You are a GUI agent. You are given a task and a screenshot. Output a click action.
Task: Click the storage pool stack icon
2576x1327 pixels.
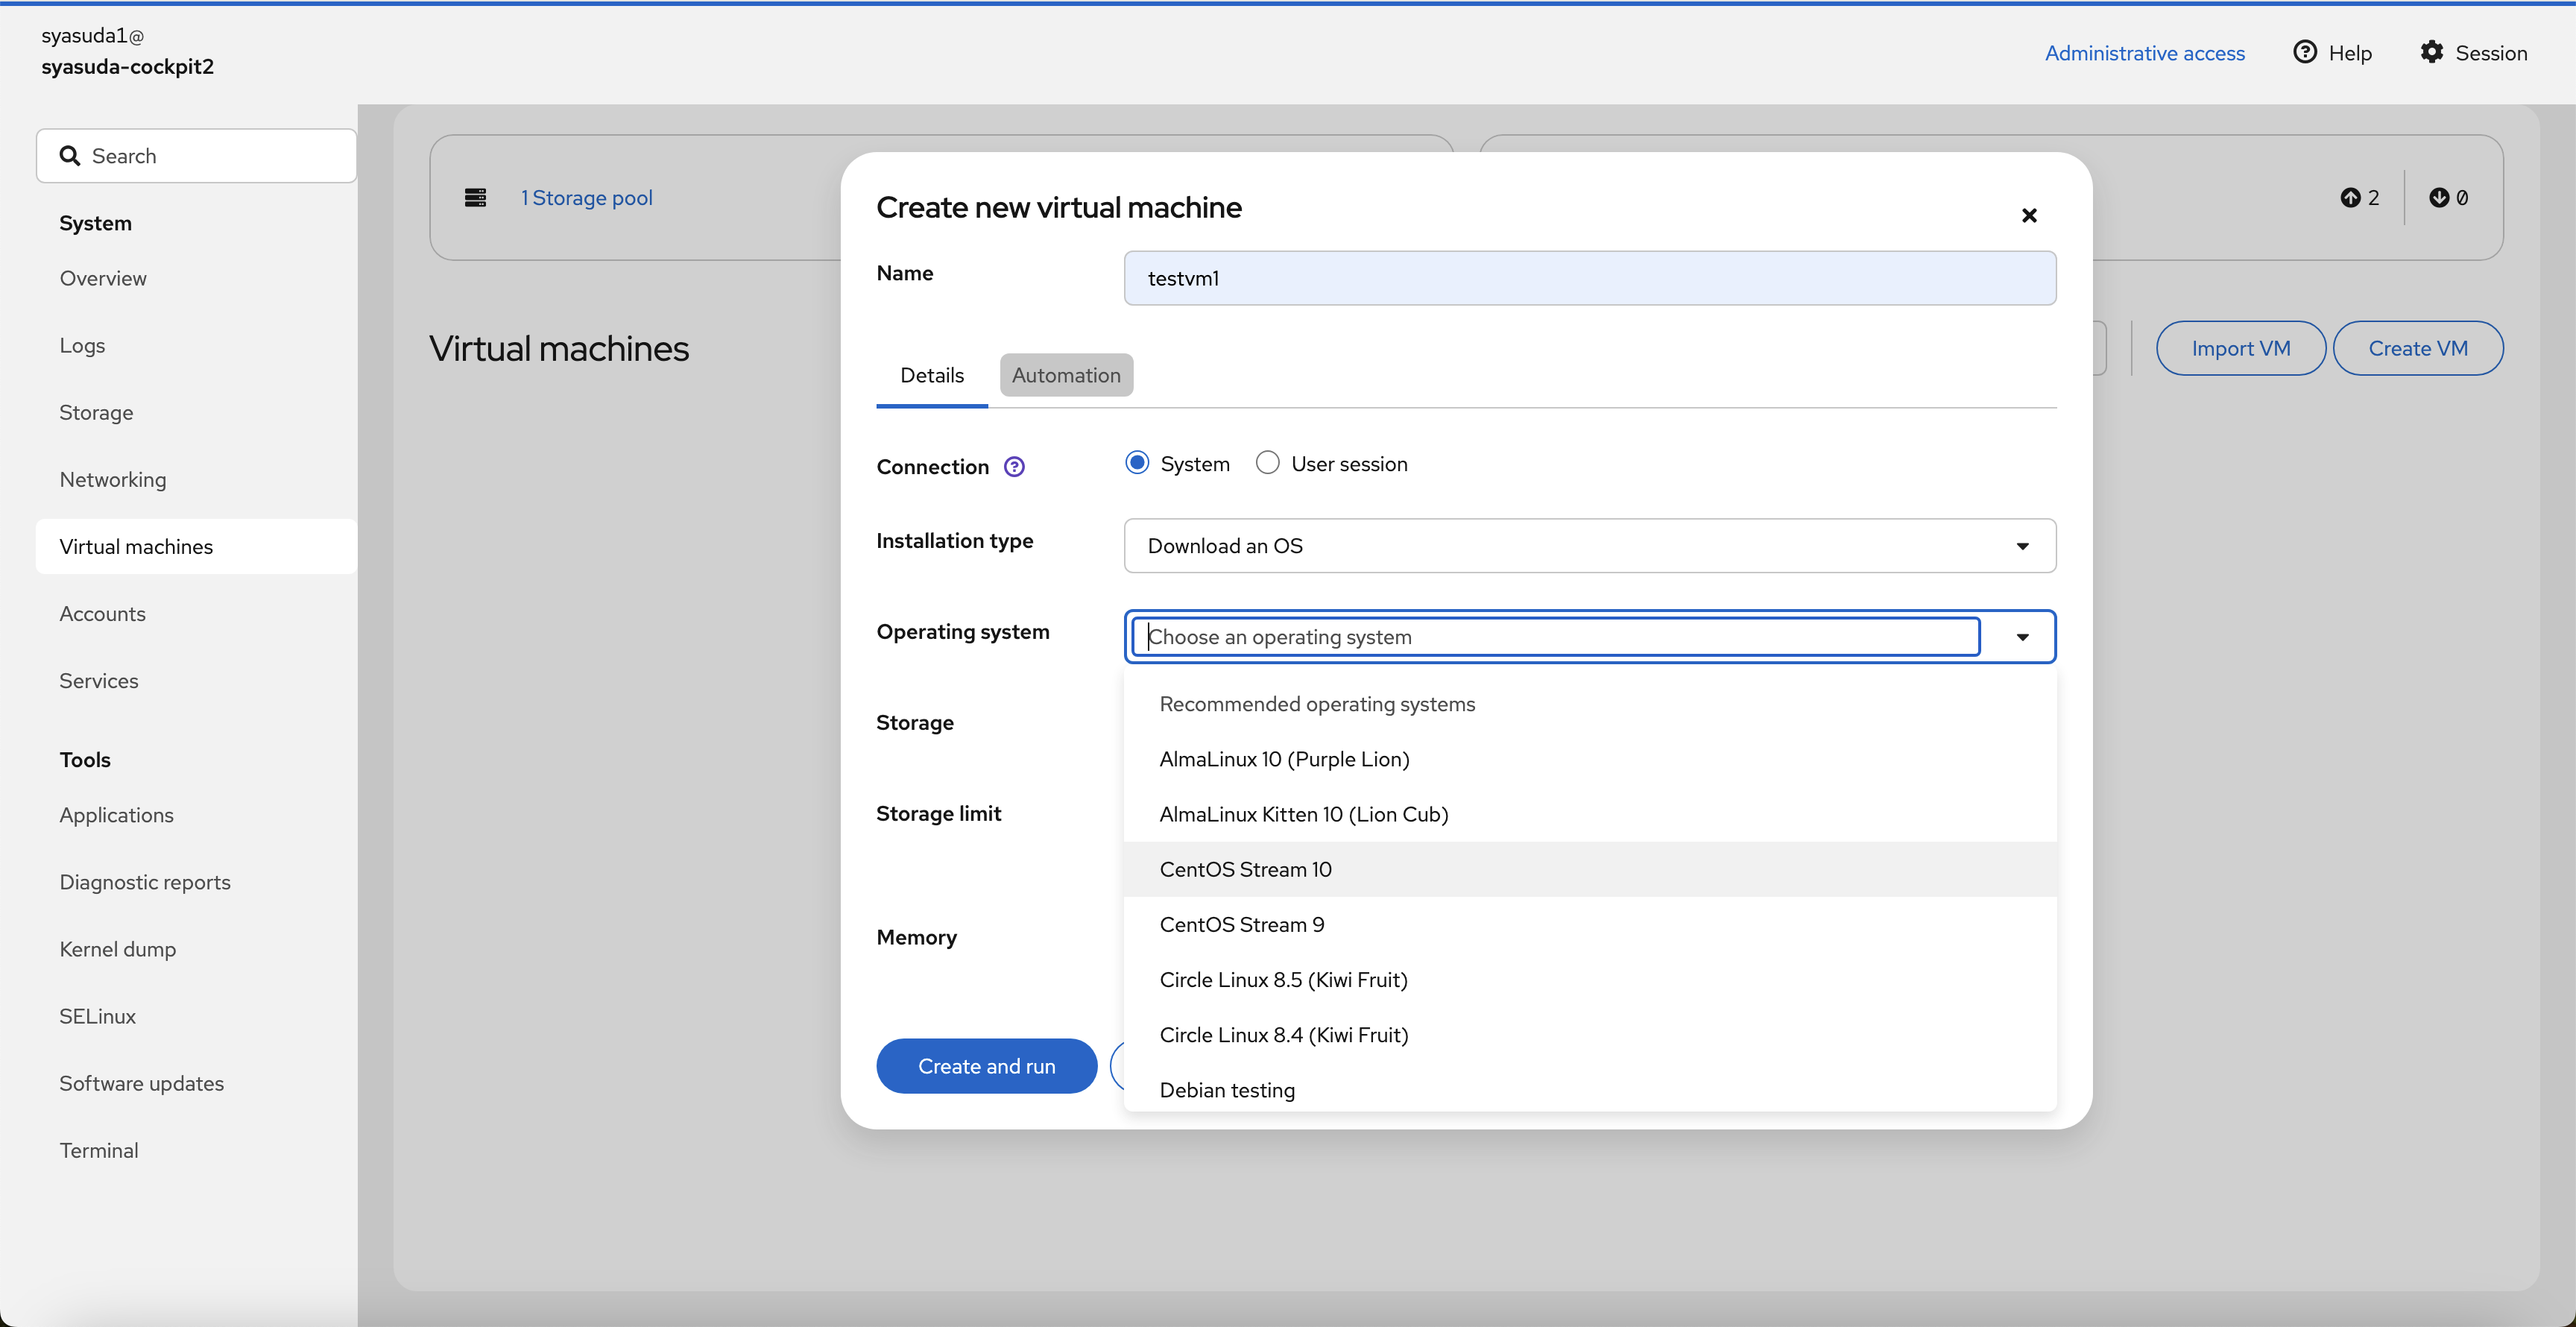point(476,198)
